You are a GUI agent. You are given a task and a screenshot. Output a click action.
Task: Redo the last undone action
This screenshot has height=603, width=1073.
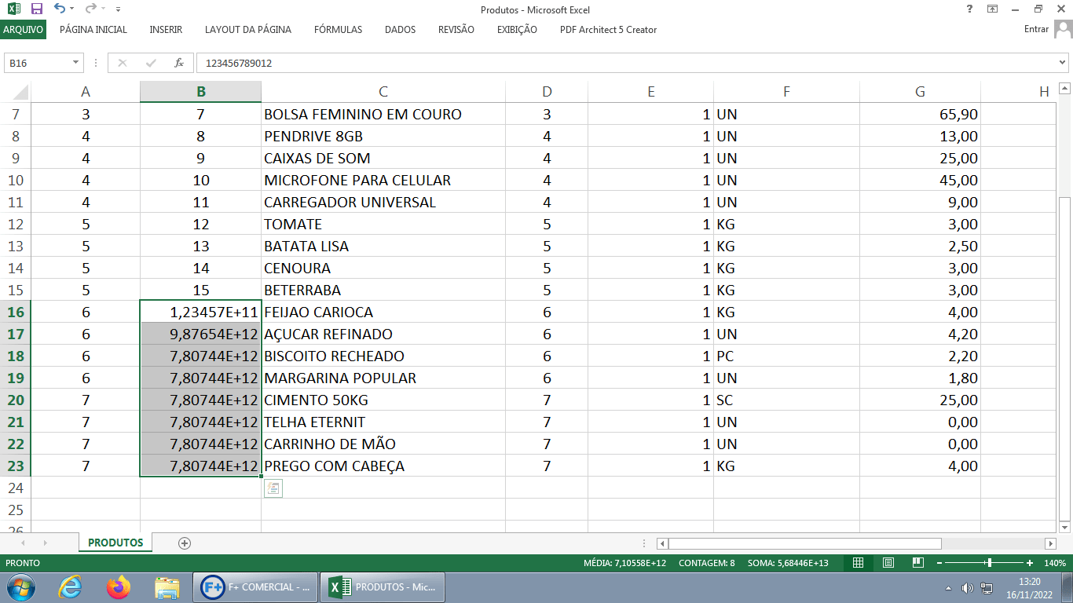click(x=90, y=9)
